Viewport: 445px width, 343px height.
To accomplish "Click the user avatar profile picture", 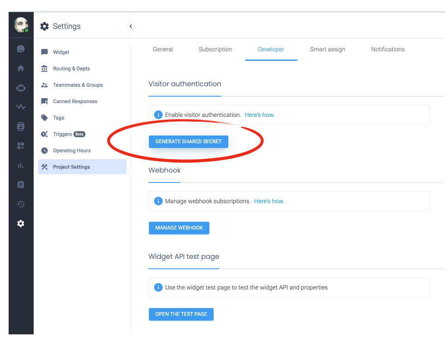I will [x=21, y=25].
